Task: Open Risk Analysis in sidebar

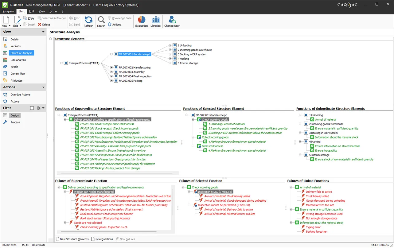Action: point(18,60)
